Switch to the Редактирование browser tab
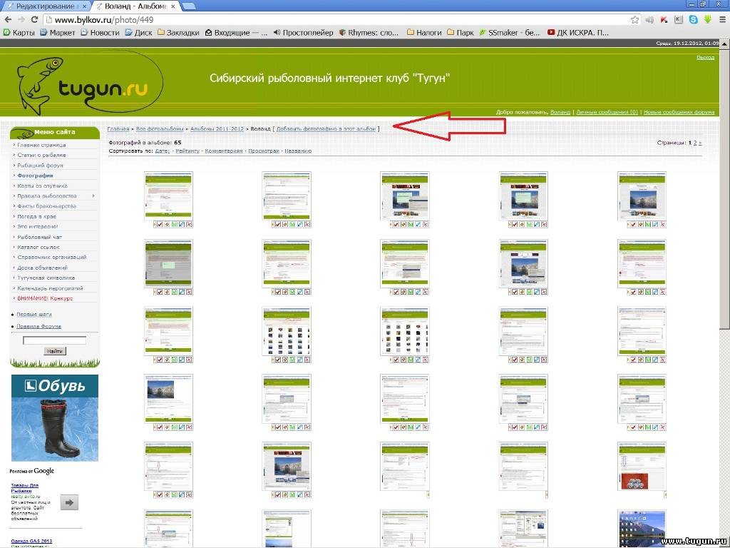 click(x=45, y=6)
